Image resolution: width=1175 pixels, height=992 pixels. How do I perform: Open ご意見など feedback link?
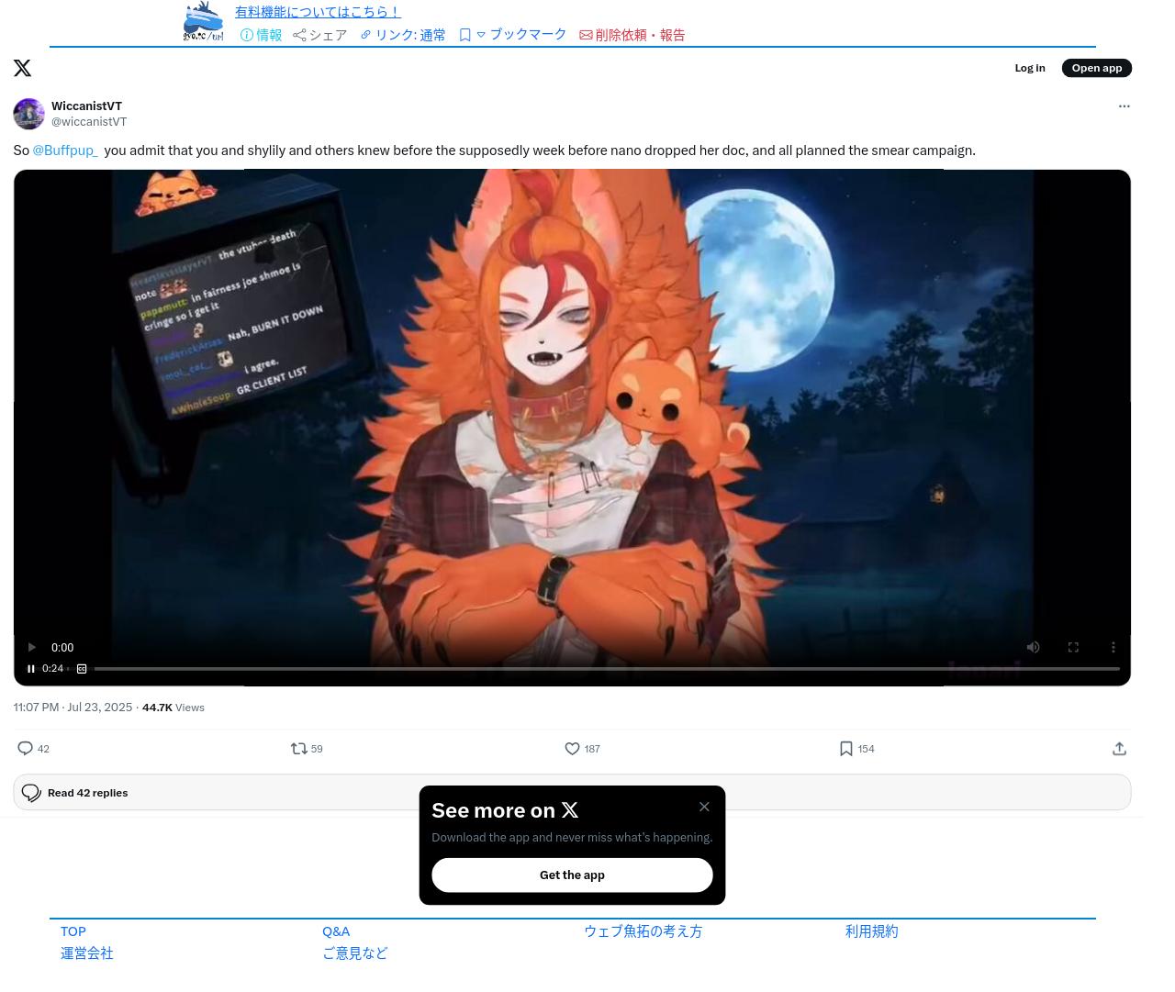[x=354, y=953]
